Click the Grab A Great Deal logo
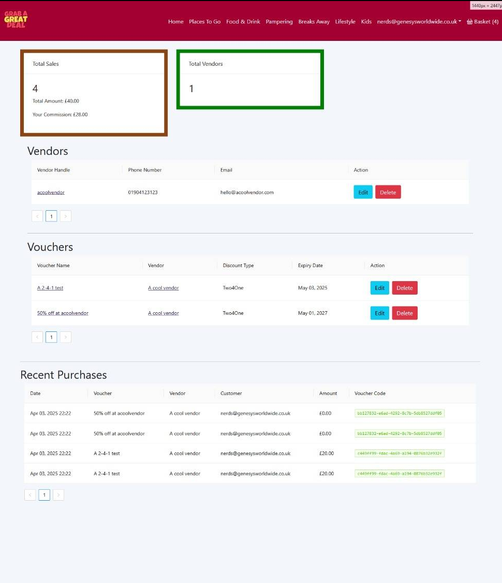Screen dimensions: 502x583 [x=16, y=19]
